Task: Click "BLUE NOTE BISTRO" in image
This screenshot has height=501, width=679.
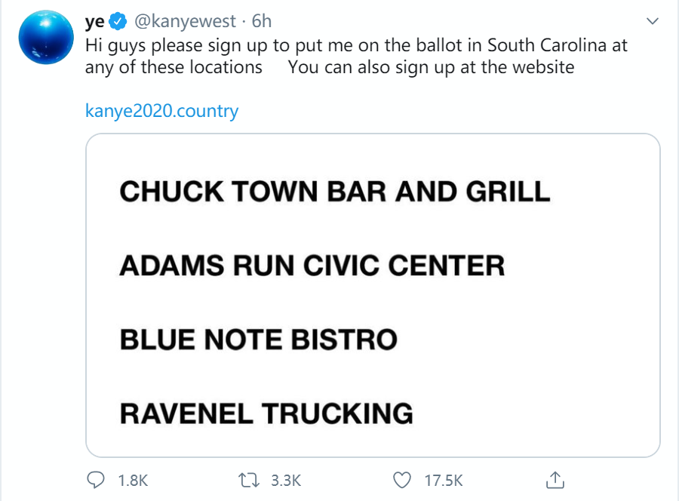Action: pos(258,340)
